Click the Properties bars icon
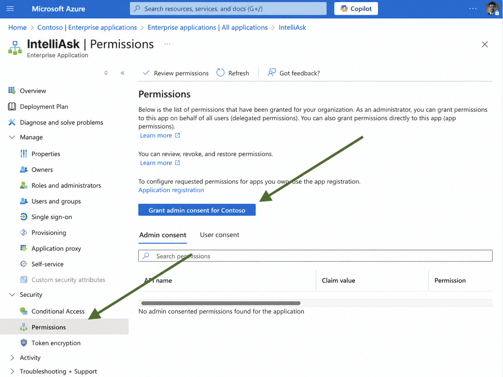This screenshot has width=503, height=377. click(24, 154)
